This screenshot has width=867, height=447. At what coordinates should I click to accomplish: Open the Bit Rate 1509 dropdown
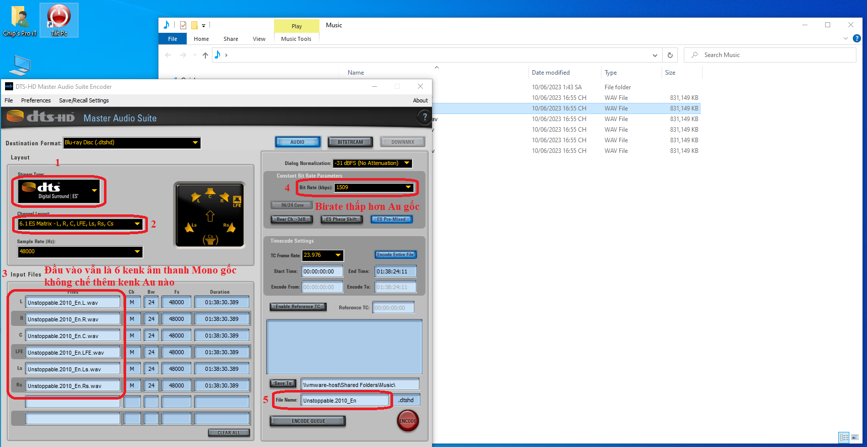[x=374, y=188]
